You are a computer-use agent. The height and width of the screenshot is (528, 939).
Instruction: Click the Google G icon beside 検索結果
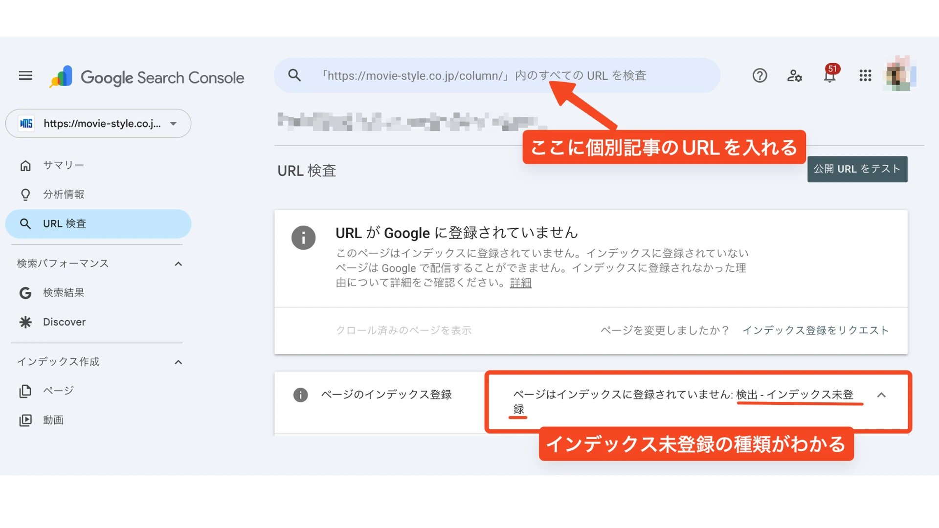pos(25,293)
